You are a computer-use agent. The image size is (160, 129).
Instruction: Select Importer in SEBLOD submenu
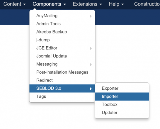[122, 96]
